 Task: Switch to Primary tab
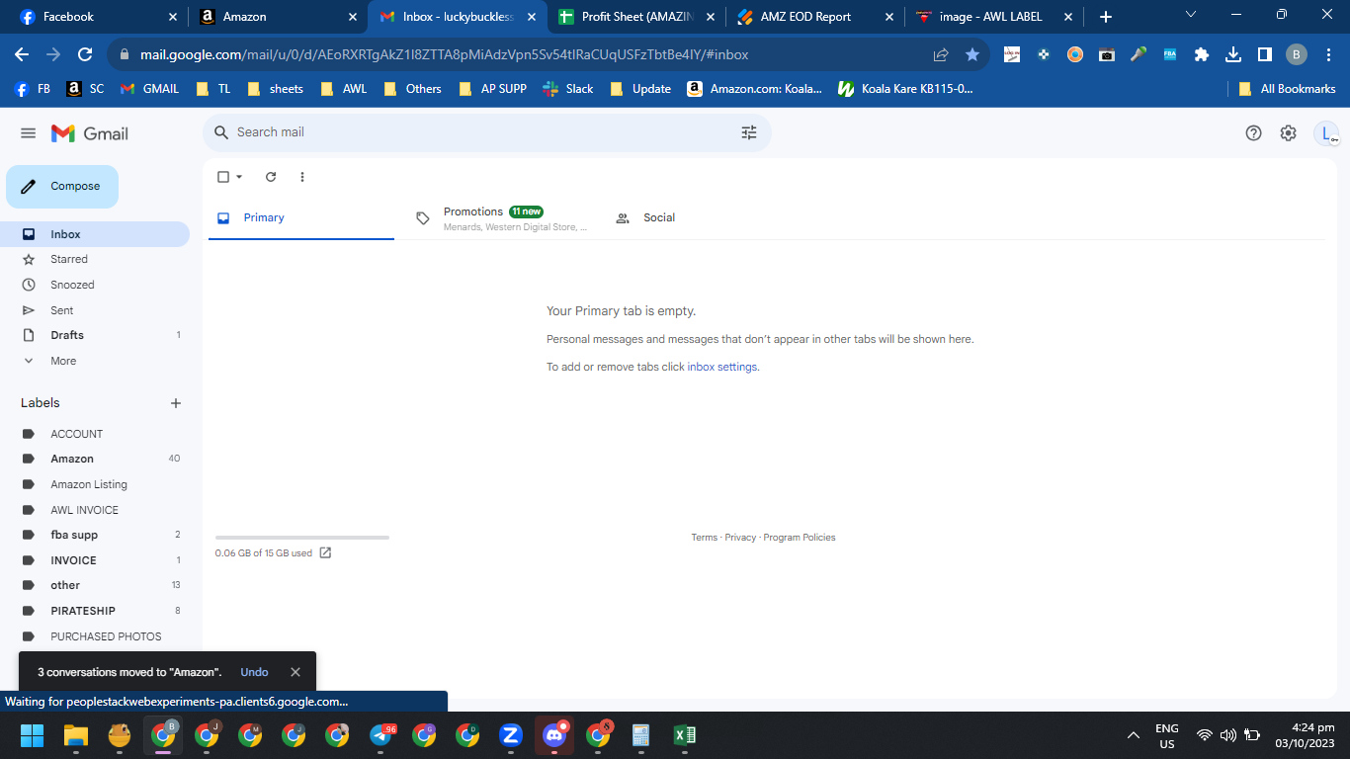pyautogui.click(x=301, y=217)
